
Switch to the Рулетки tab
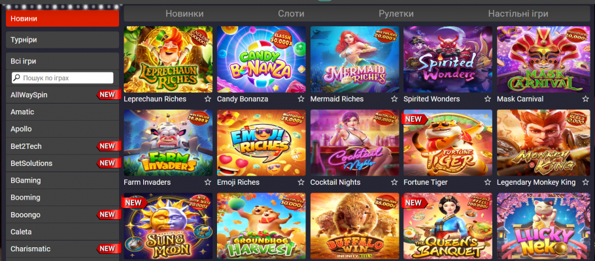click(x=396, y=14)
